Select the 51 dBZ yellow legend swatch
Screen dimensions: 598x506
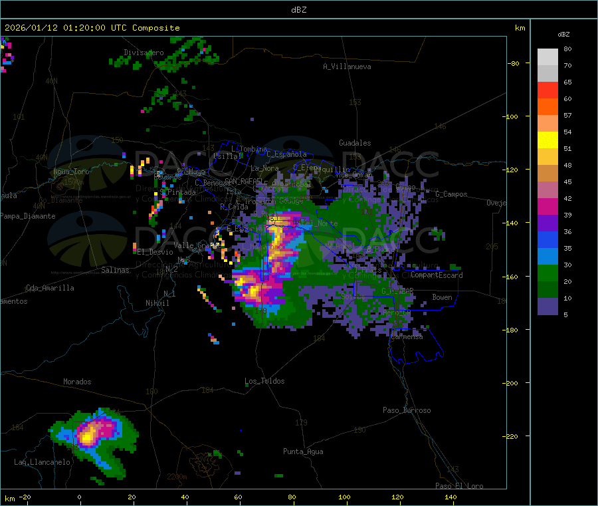548,140
